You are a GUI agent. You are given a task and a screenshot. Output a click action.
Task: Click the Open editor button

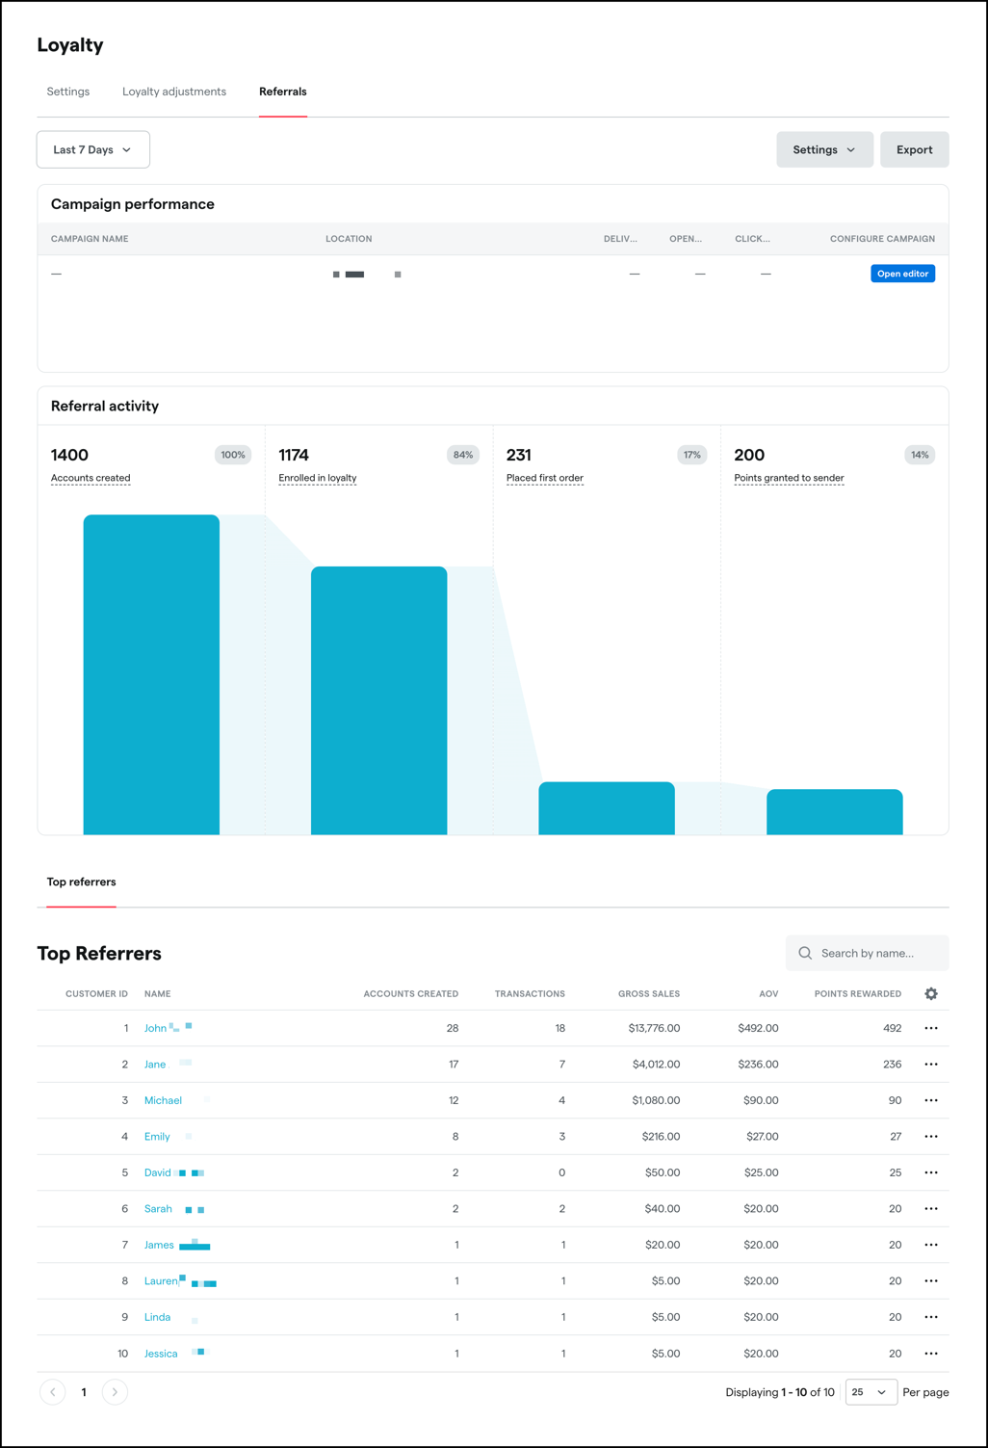pos(902,274)
